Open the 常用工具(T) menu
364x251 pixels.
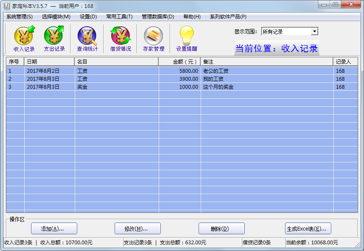pos(119,17)
